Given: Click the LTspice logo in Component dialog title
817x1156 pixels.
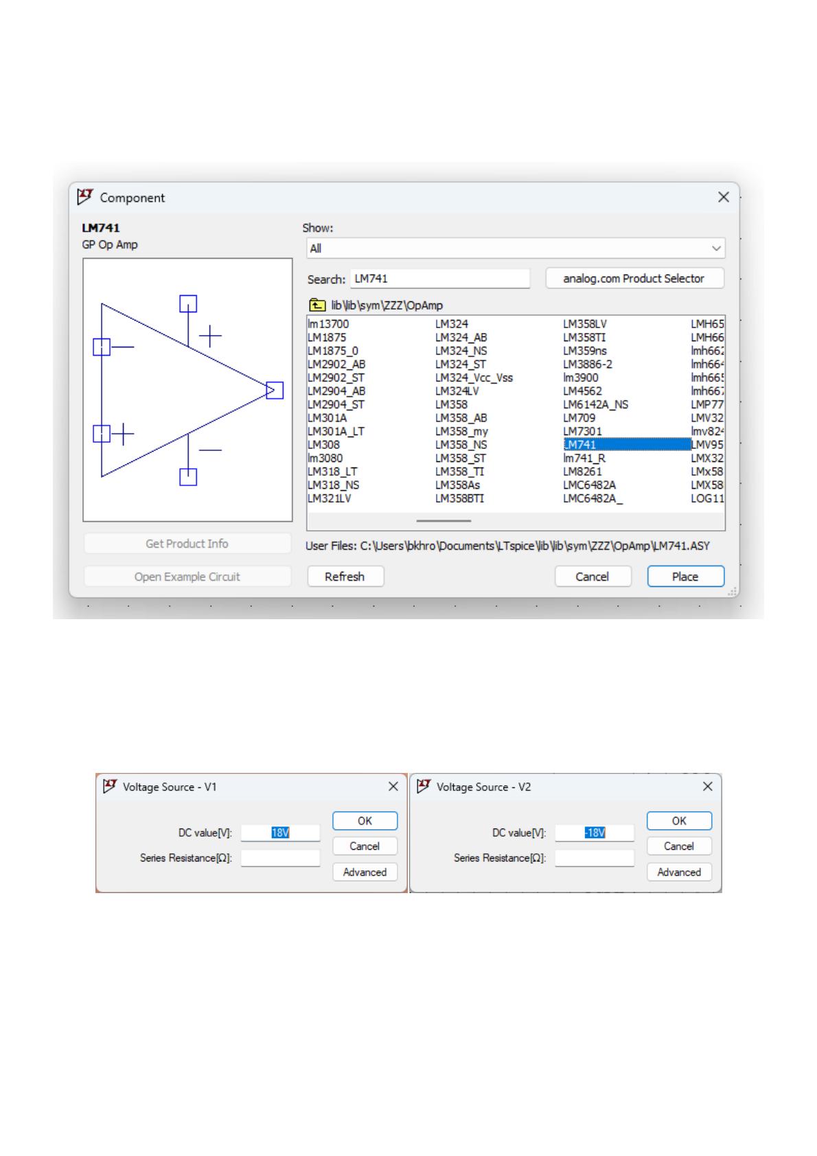Looking at the screenshot, I should tap(85, 197).
